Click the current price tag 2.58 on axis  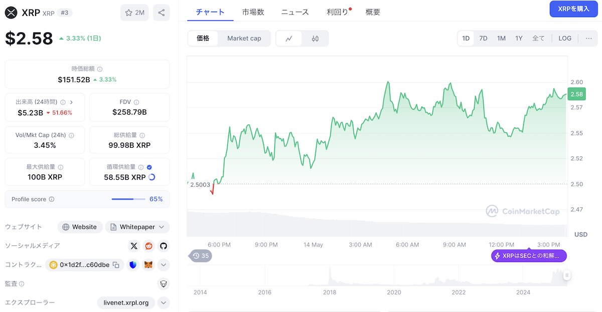(x=577, y=94)
